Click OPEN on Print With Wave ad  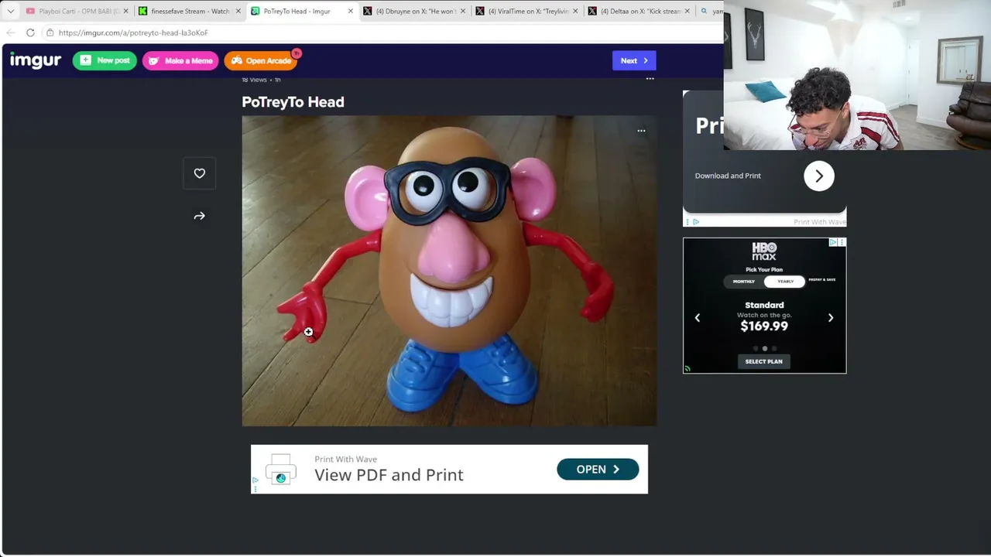598,470
